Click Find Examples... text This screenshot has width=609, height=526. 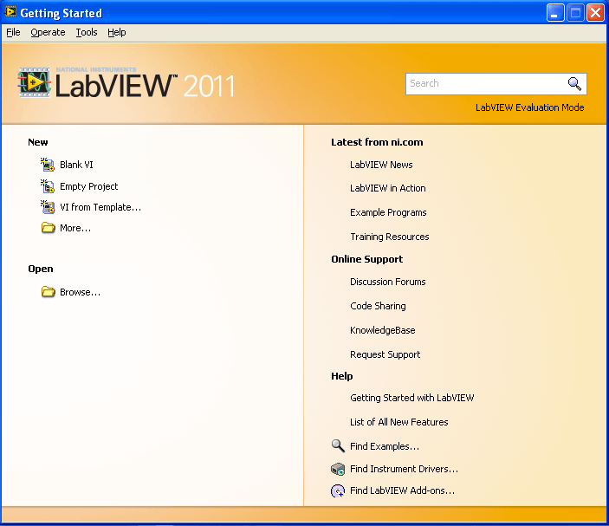[385, 446]
